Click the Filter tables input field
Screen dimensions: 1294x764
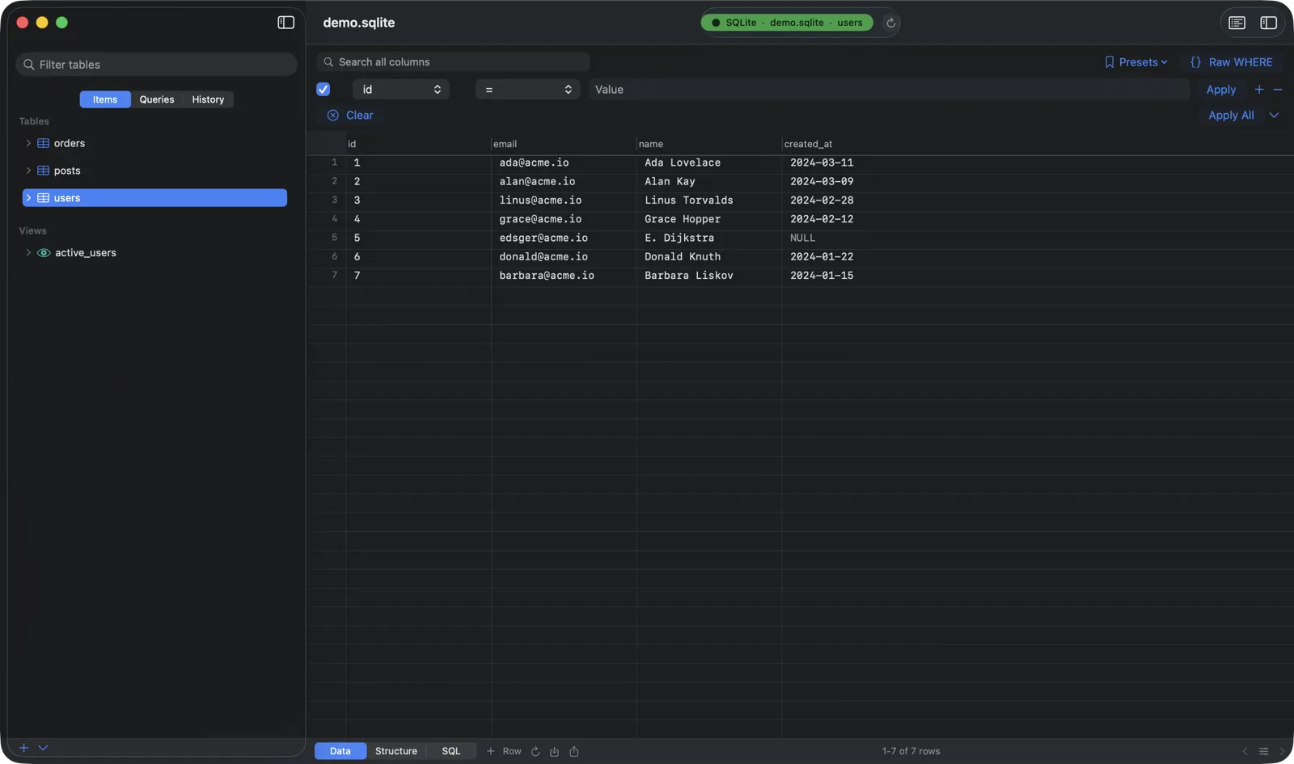tap(157, 65)
